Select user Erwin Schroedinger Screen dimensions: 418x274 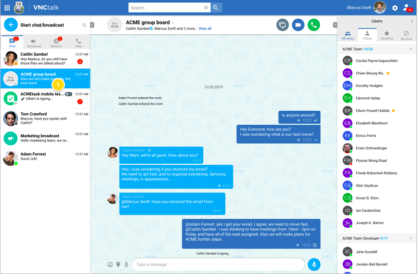click(x=376, y=148)
